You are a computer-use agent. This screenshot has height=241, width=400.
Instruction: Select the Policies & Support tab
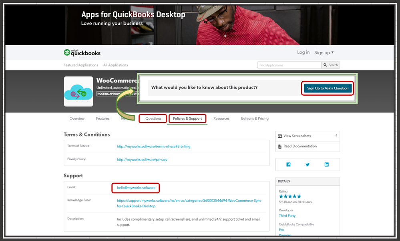click(187, 118)
